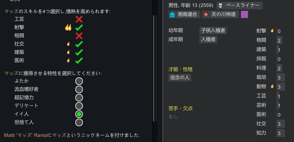The image size is (294, 142).
Task: Click the 子供入植者 childhood backstory label
Action: (x=213, y=30)
